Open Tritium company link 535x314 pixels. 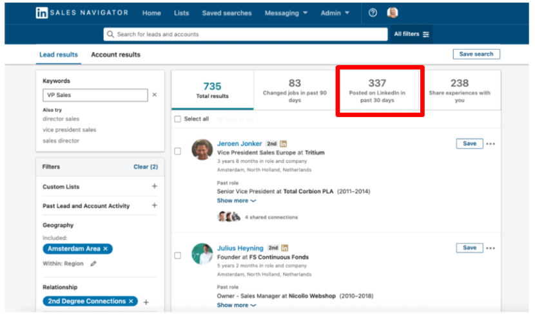click(315, 152)
